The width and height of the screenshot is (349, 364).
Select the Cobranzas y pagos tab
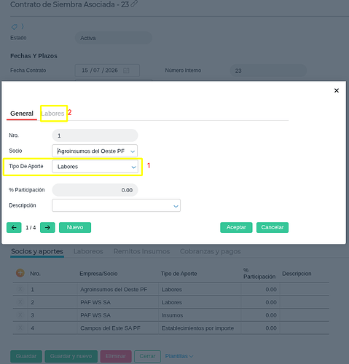(x=211, y=251)
